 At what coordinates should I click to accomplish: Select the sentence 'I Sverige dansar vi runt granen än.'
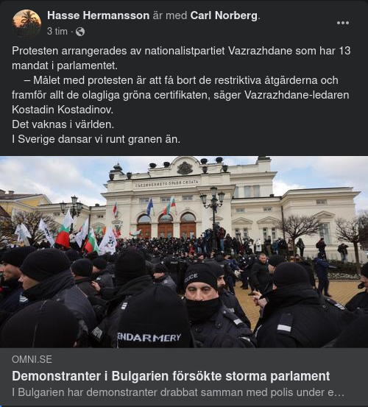pos(96,139)
